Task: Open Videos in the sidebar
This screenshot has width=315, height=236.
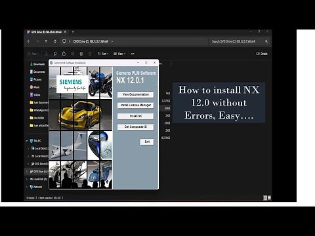Action: (35, 94)
